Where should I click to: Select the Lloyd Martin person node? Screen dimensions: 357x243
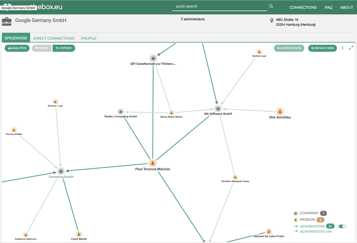[x=79, y=234]
